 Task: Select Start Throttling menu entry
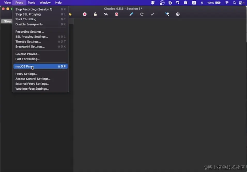(41, 19)
